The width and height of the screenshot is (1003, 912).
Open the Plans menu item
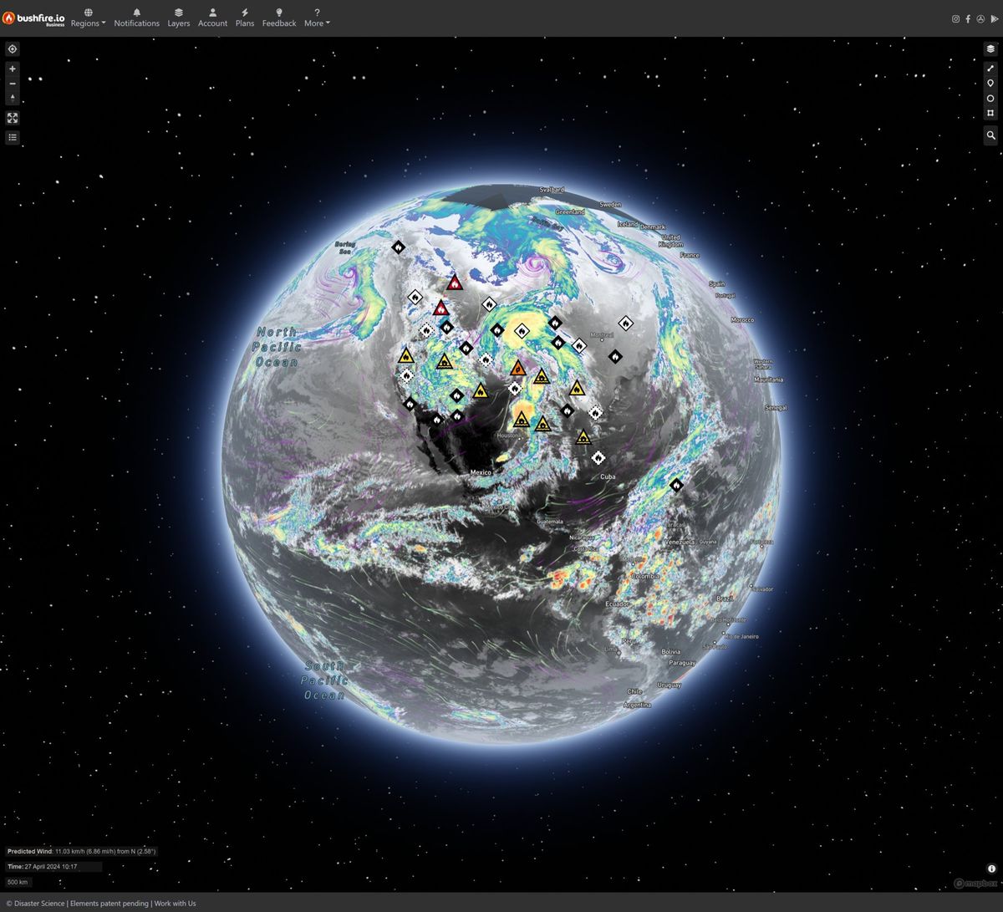pos(245,18)
